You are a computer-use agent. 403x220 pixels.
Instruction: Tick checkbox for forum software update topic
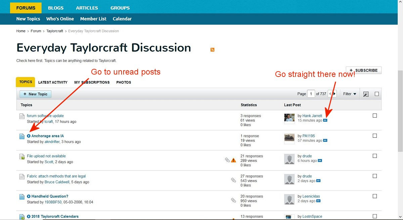375,116
